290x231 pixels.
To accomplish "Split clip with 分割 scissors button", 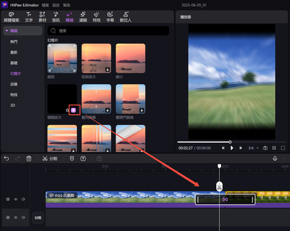I will click(x=50, y=159).
